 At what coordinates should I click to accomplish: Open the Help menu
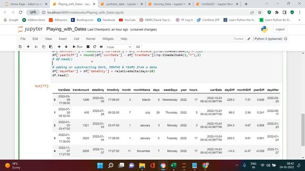[x=124, y=39]
